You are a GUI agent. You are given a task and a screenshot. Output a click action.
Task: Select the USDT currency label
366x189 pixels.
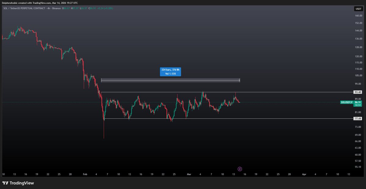click(358, 9)
